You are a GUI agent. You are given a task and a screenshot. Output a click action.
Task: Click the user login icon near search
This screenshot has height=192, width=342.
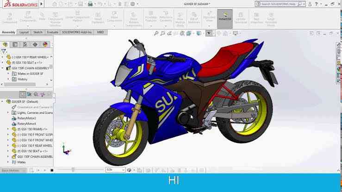click(x=310, y=4)
